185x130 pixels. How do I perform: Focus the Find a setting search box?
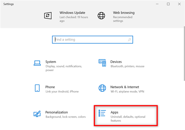click(x=92, y=40)
